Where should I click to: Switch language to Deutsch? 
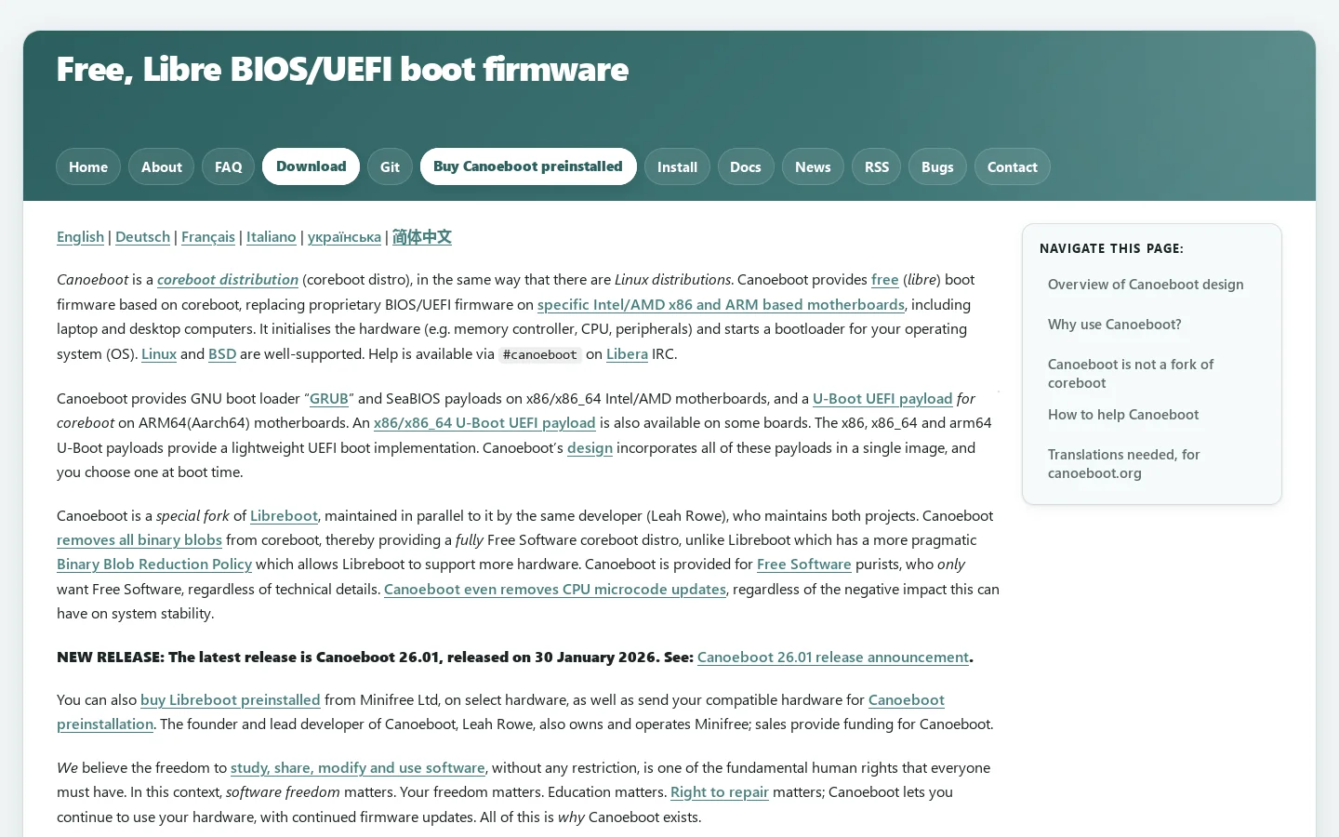(x=142, y=237)
